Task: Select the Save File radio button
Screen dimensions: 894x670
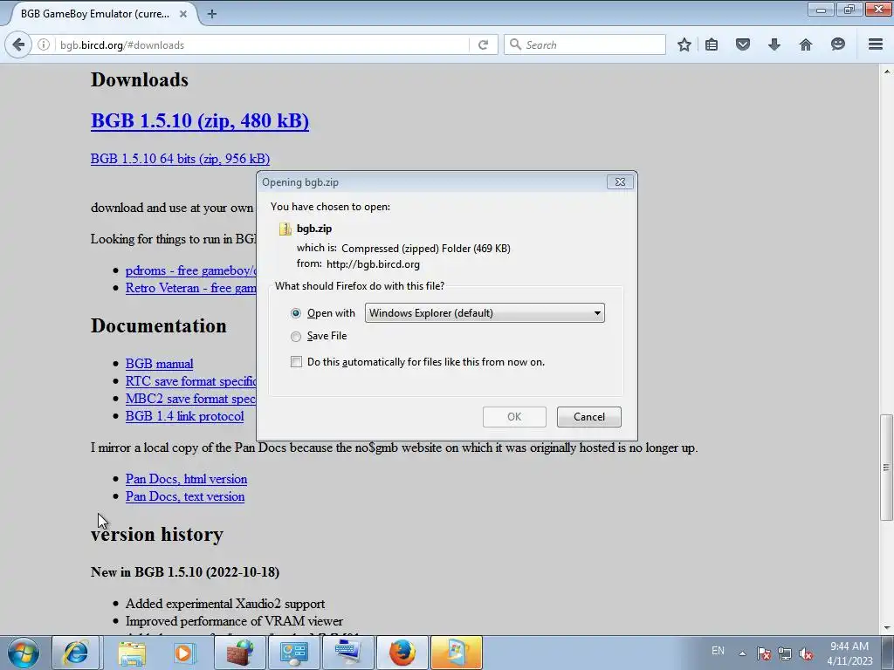Action: [296, 337]
